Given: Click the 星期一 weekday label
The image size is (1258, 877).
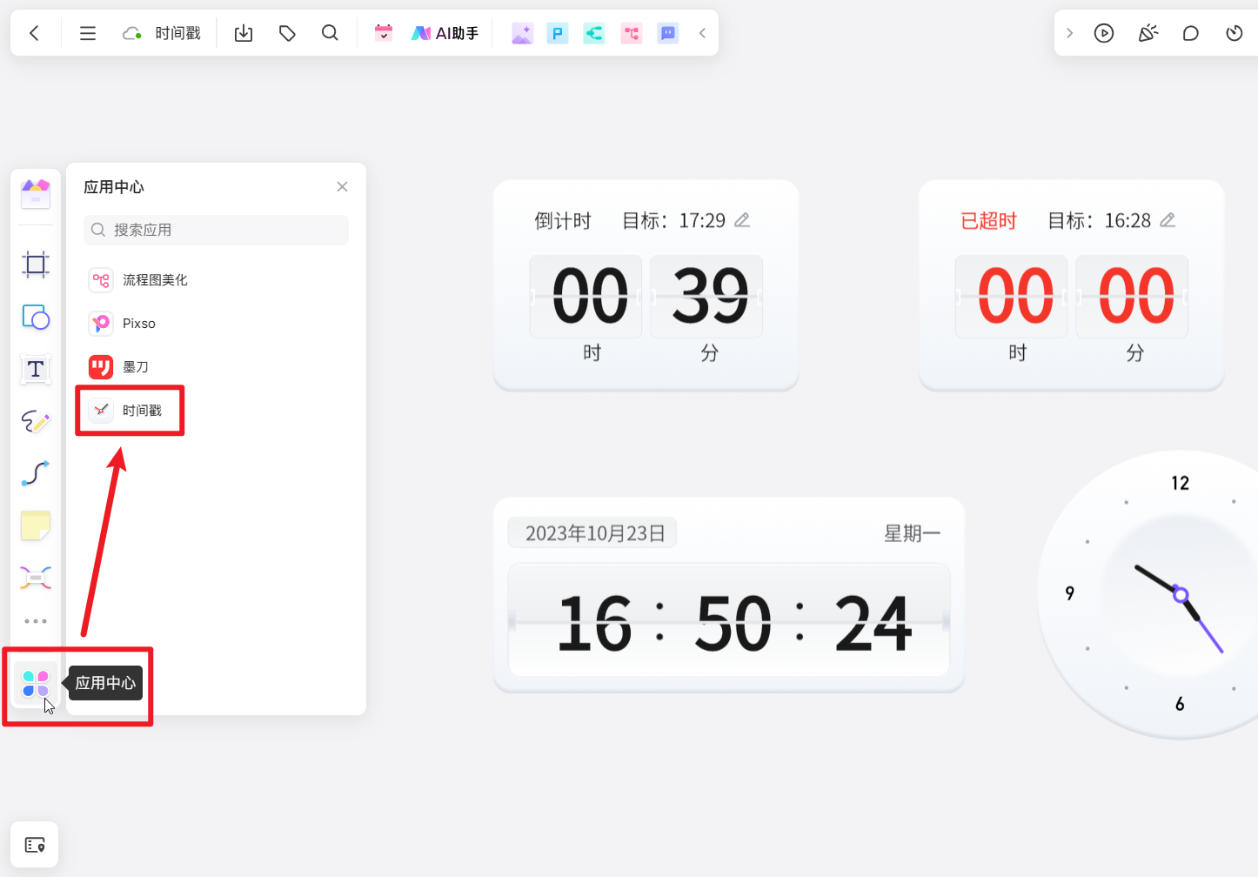Looking at the screenshot, I should point(913,533).
